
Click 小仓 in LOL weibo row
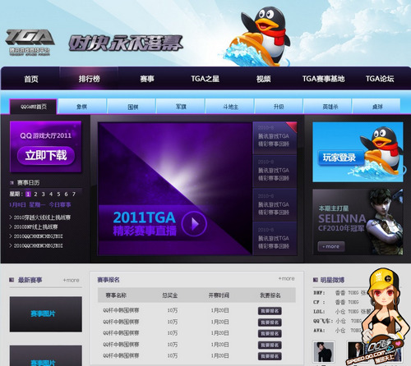(x=340, y=312)
